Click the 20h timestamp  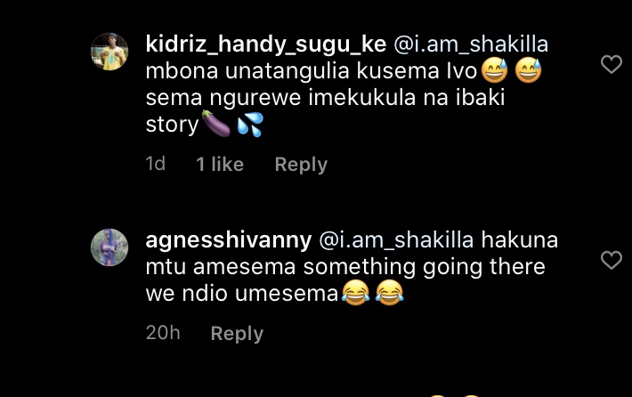coord(163,333)
